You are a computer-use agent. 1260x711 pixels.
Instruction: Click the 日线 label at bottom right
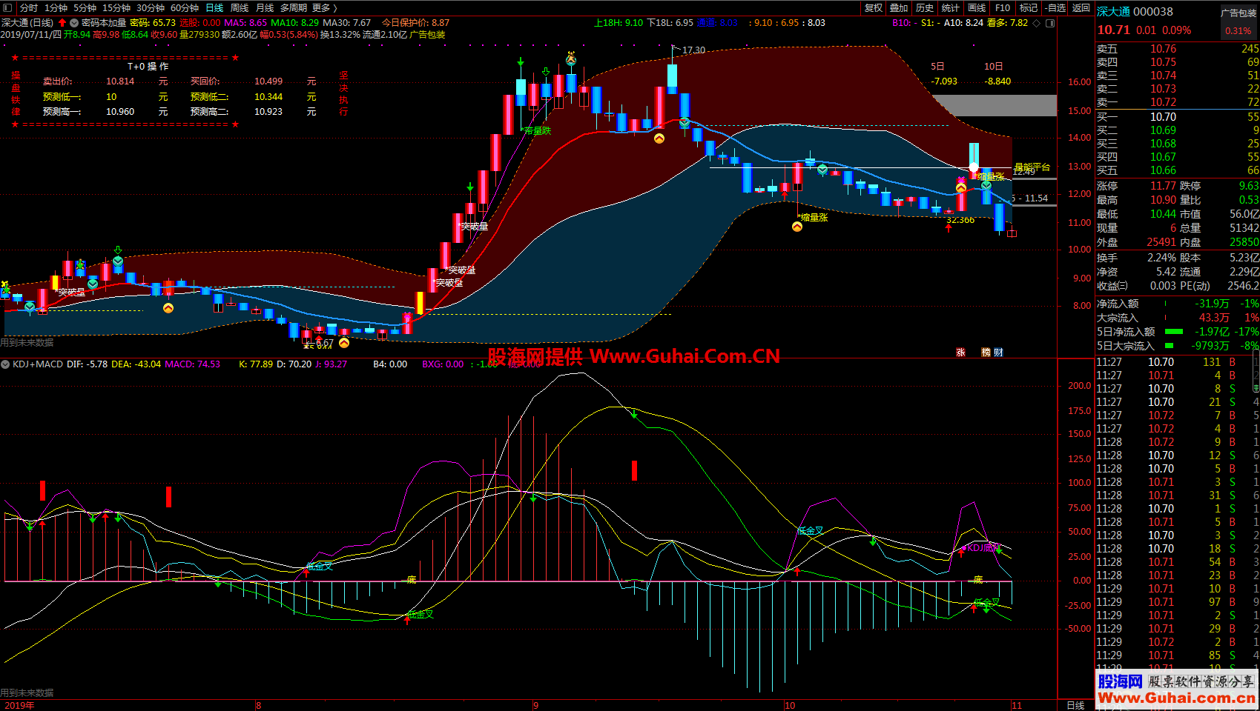[1075, 705]
